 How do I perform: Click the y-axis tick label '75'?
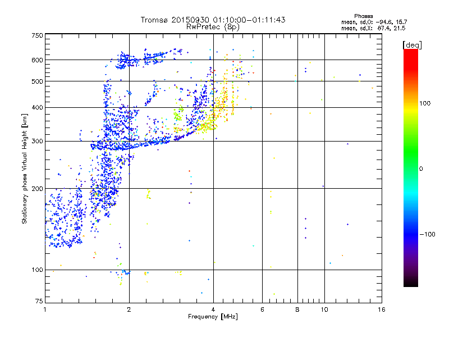39,301
